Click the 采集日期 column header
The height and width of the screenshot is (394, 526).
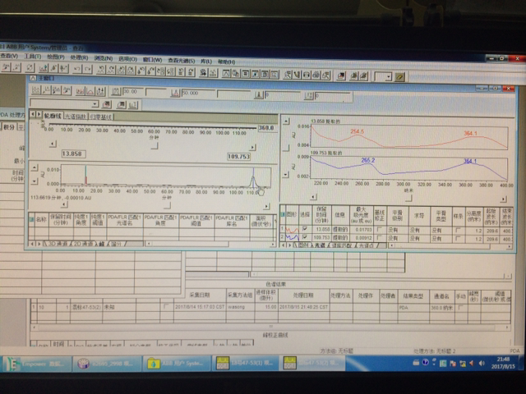click(x=199, y=295)
